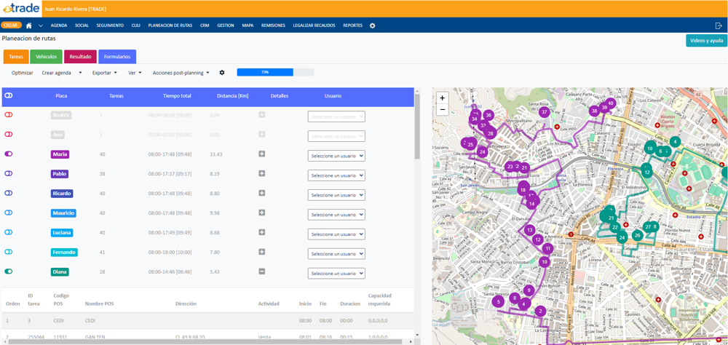Screen dimensions: 728x345
Task: Toggle route visibility for Diana
Action: 8,271
